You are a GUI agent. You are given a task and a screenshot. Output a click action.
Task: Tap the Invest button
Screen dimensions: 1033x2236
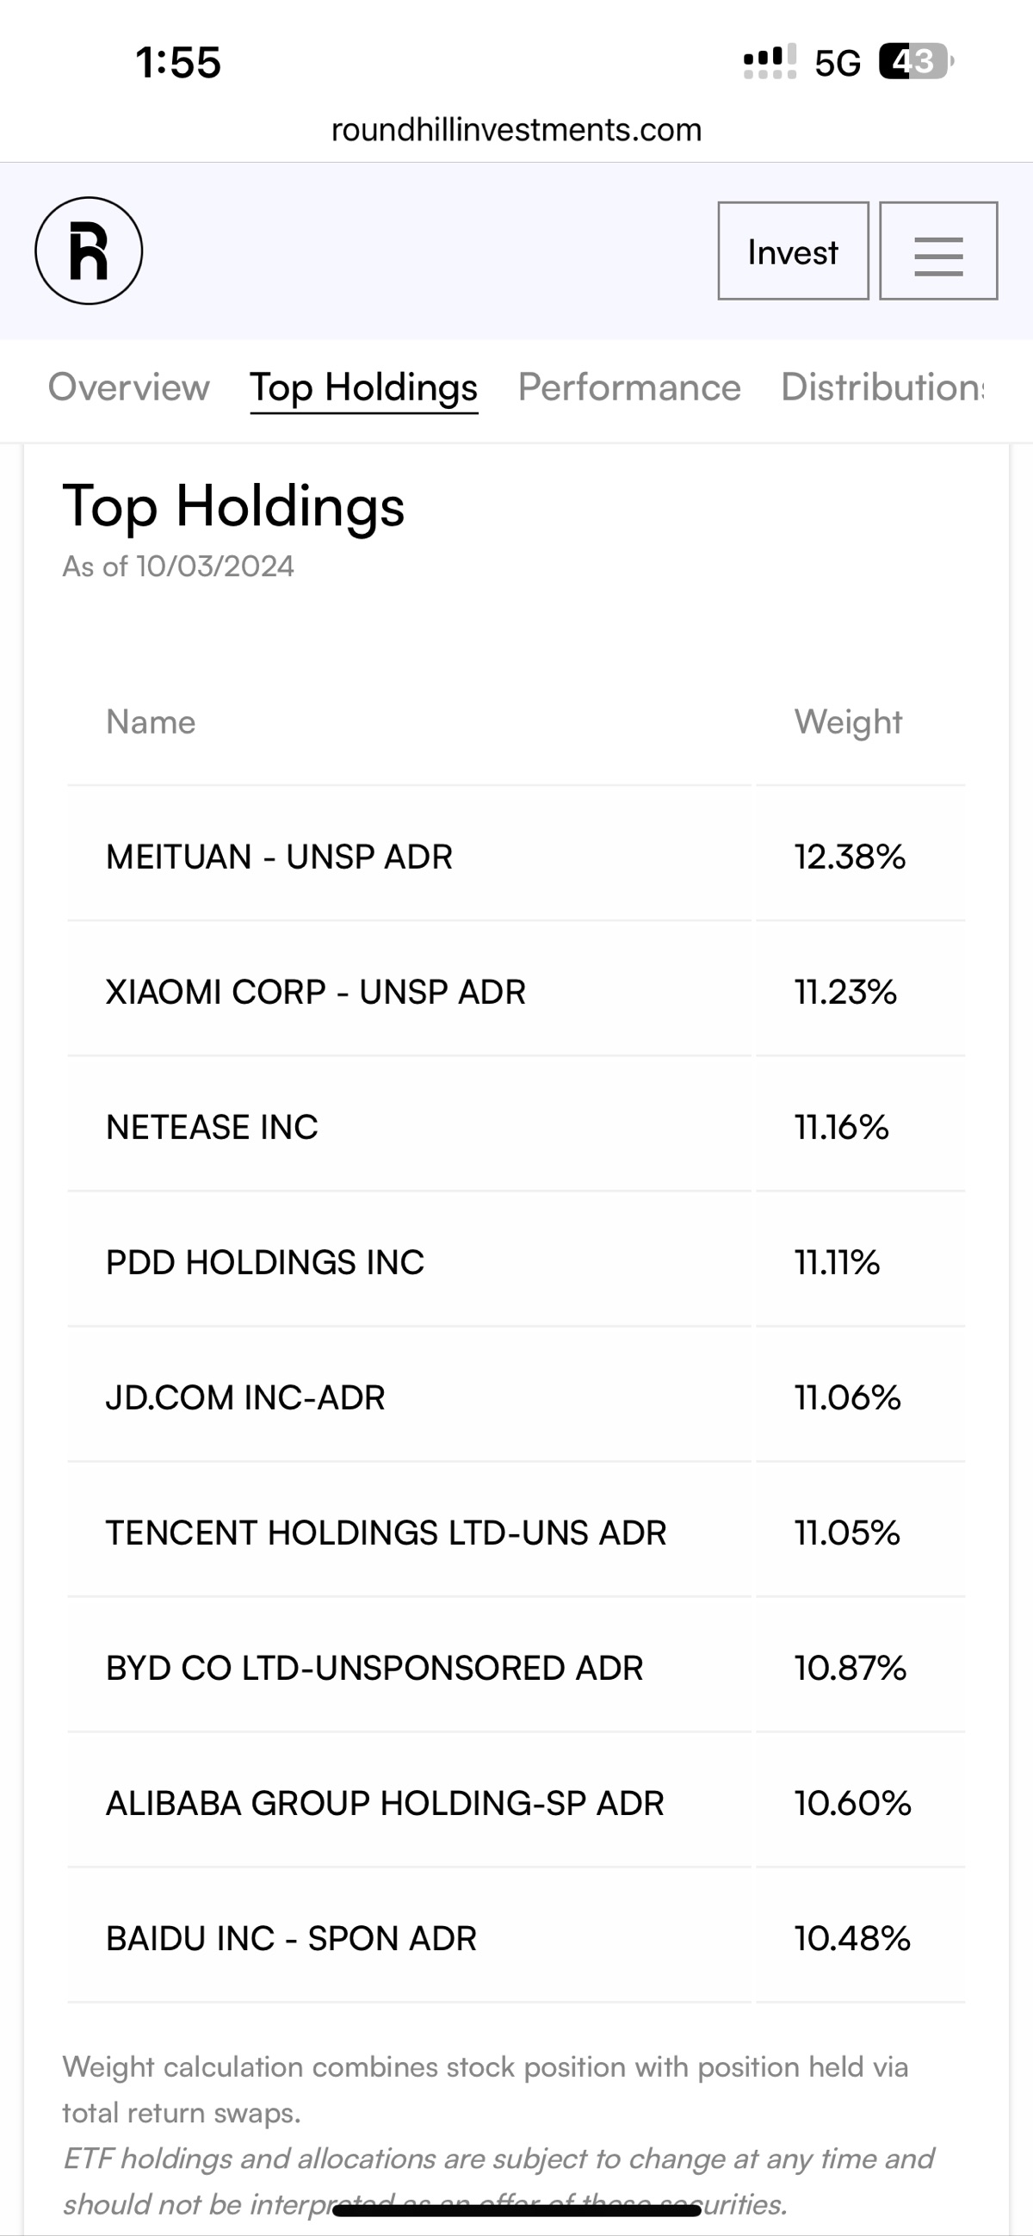794,251
